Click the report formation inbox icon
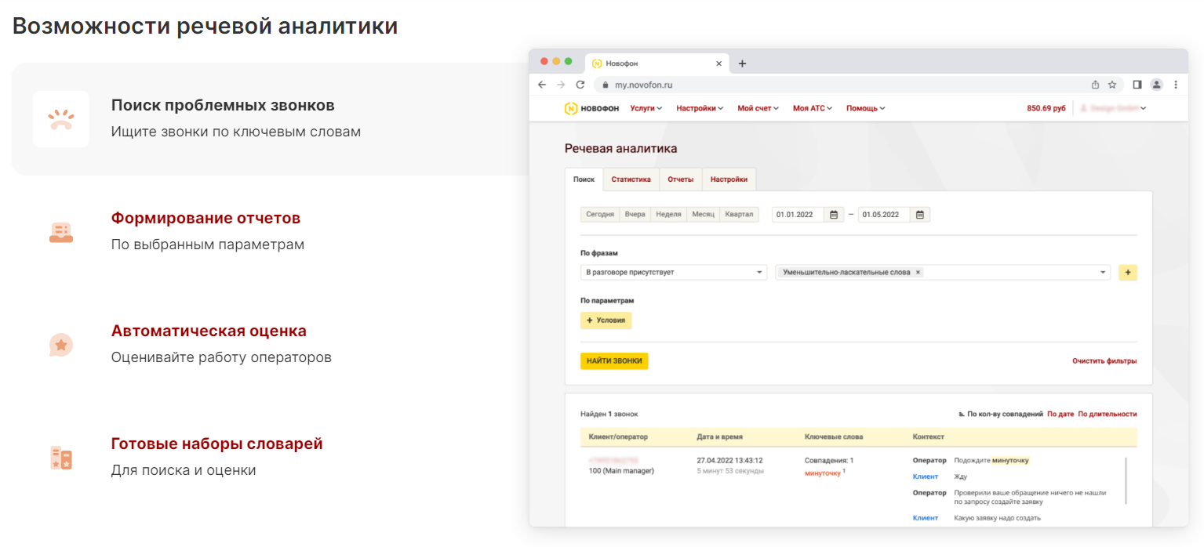Screen dimensions: 1204x547 coord(60,232)
